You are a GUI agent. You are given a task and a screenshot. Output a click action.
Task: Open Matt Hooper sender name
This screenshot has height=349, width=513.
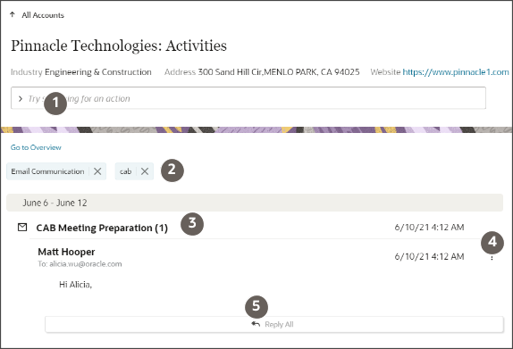point(66,252)
